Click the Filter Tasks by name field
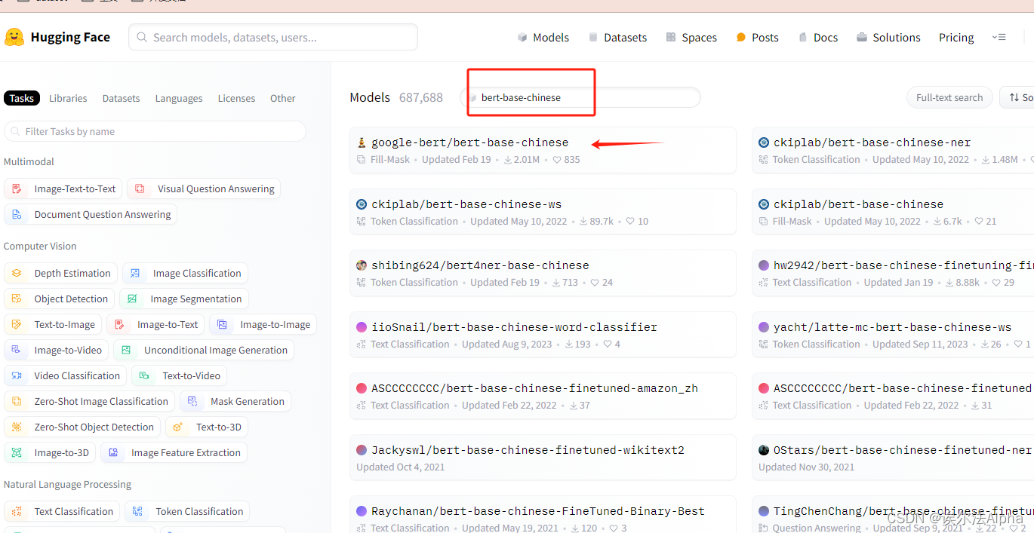 click(155, 131)
